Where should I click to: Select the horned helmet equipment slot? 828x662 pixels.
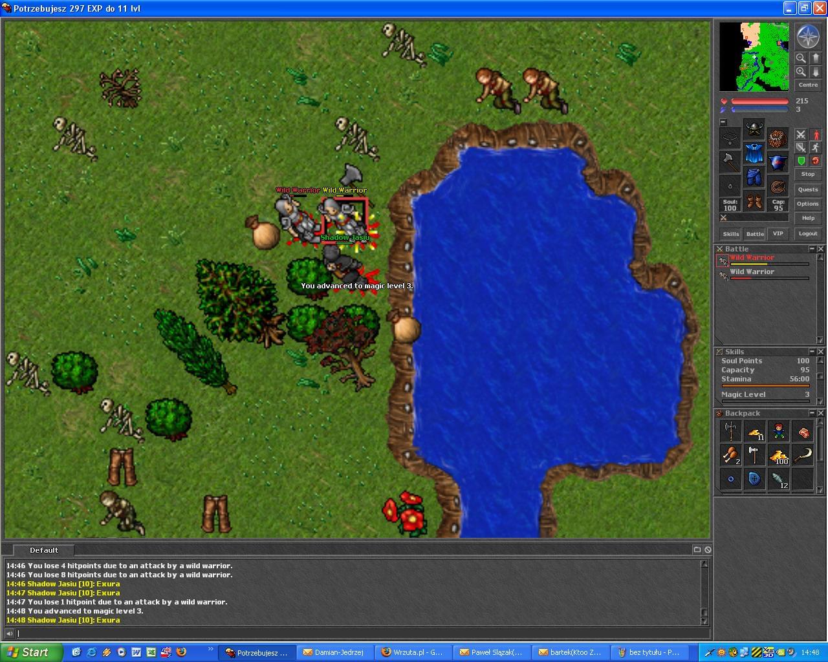(754, 129)
